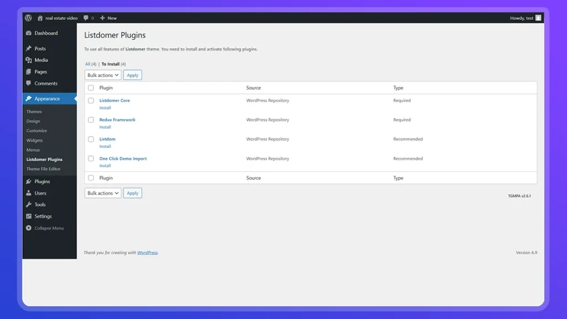Open Media via its library icon
567x319 pixels.
click(29, 60)
